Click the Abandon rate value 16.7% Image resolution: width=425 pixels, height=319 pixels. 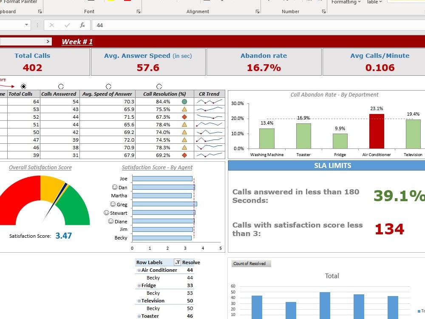[x=264, y=68]
